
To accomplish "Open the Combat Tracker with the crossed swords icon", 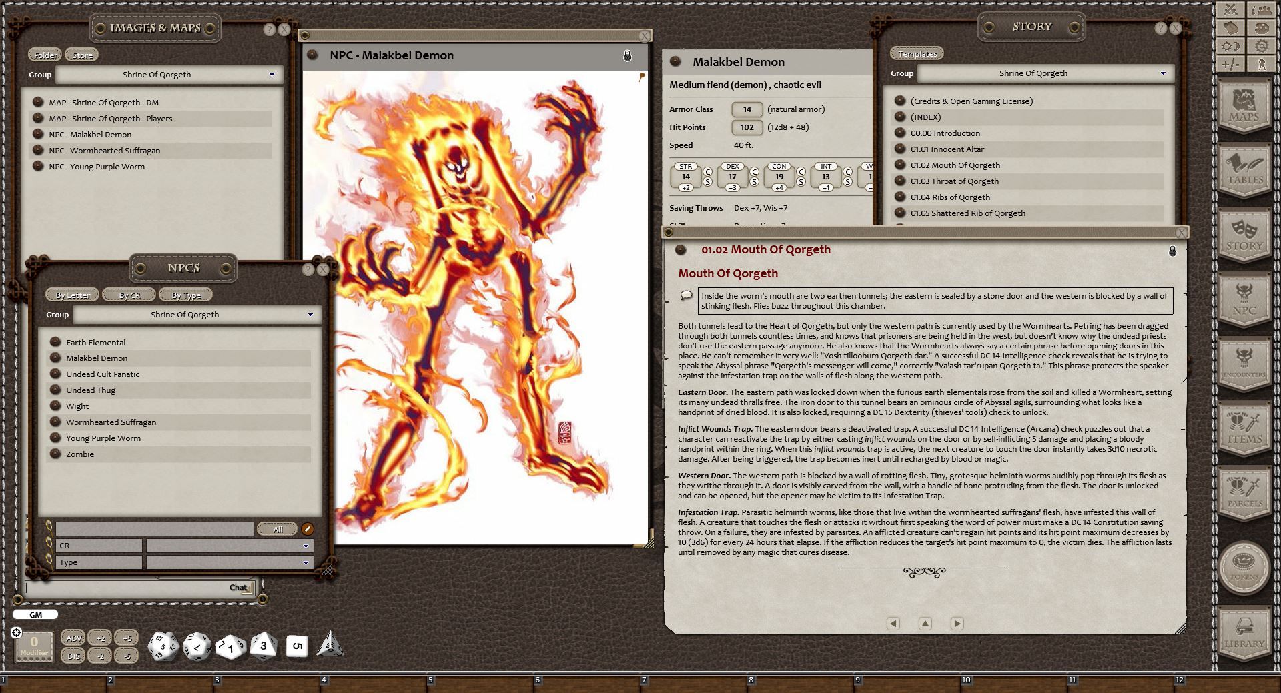I will click(x=1231, y=10).
